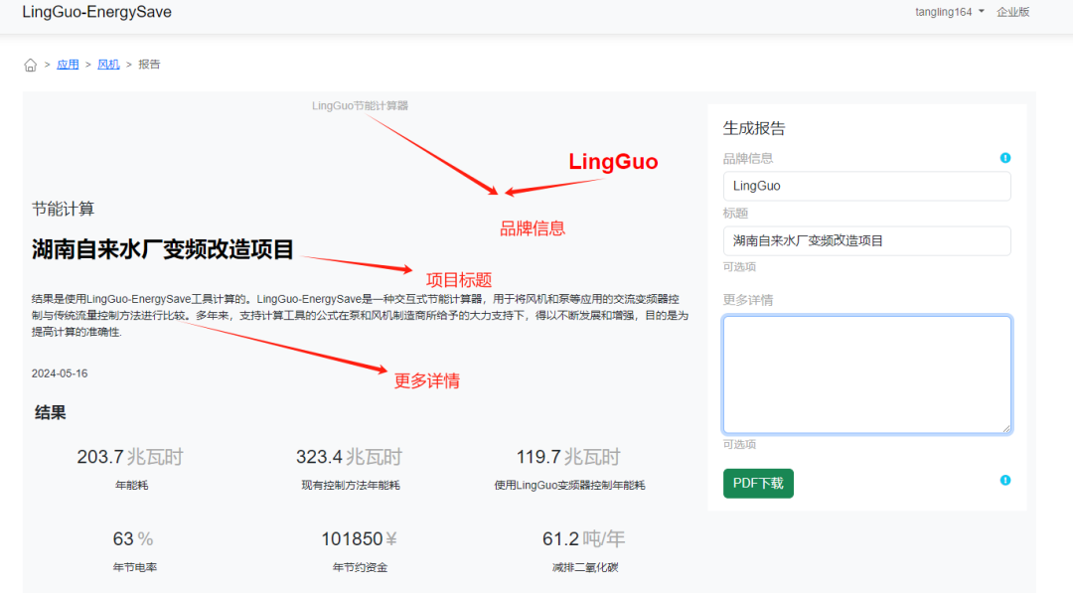Click the 使用LingGuo变频器控制年能耗 label
The image size is (1073, 593).
569,485
